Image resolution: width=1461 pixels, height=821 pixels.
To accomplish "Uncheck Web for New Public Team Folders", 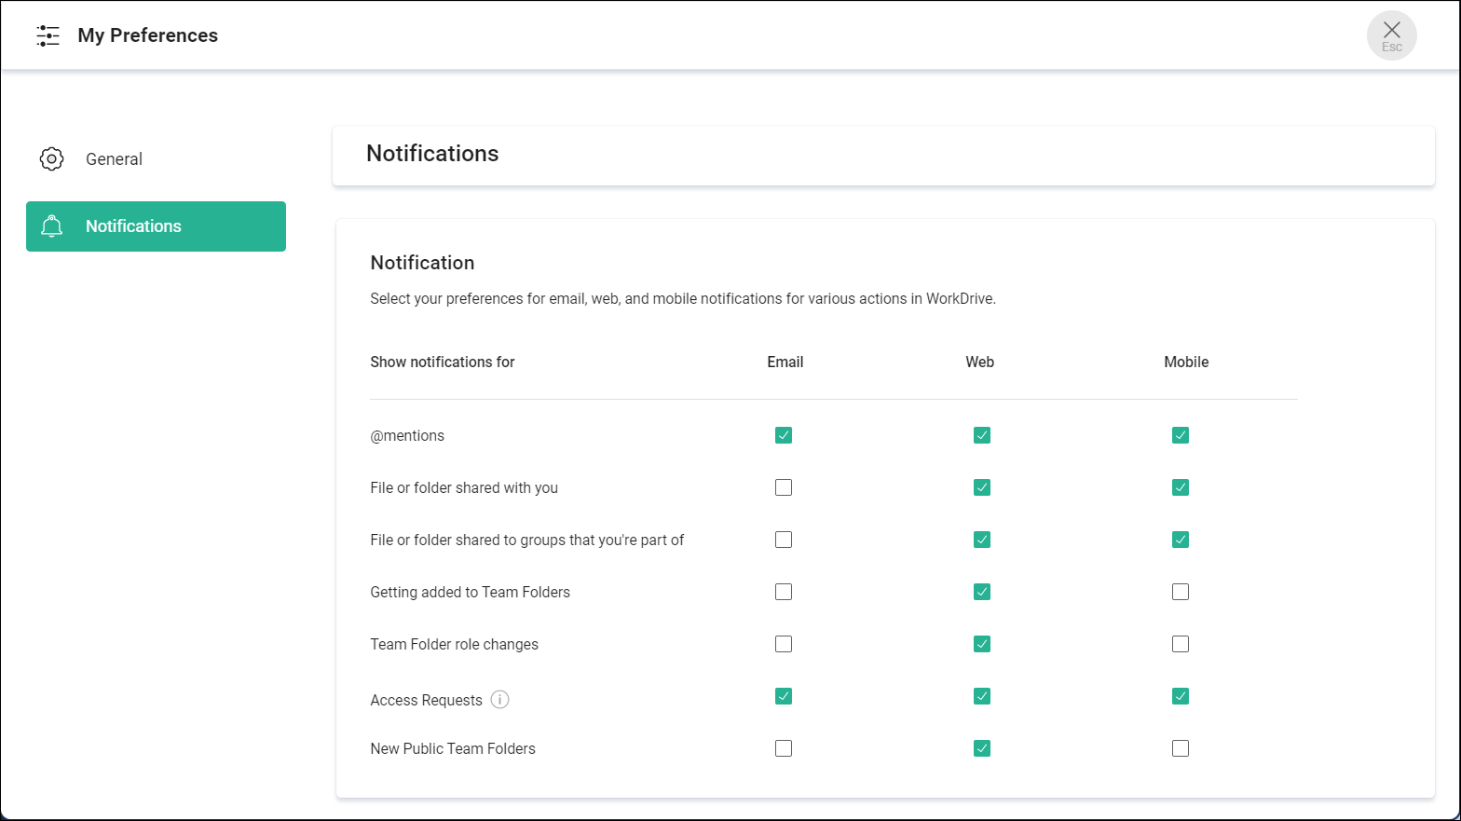I will [982, 748].
